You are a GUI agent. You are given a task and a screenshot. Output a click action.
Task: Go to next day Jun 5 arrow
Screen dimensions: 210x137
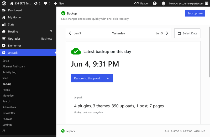[x=167, y=33]
